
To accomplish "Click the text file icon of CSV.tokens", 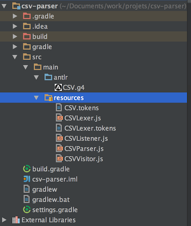I will (59, 107).
